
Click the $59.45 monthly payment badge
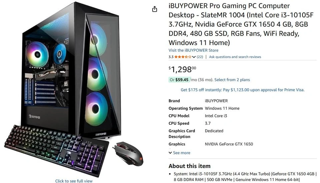[x=180, y=80]
